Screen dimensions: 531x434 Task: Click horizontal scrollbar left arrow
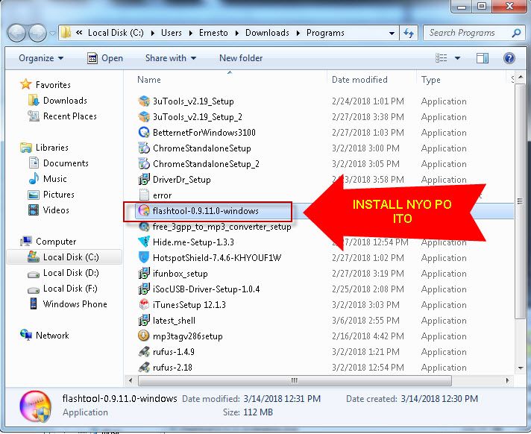[131, 380]
